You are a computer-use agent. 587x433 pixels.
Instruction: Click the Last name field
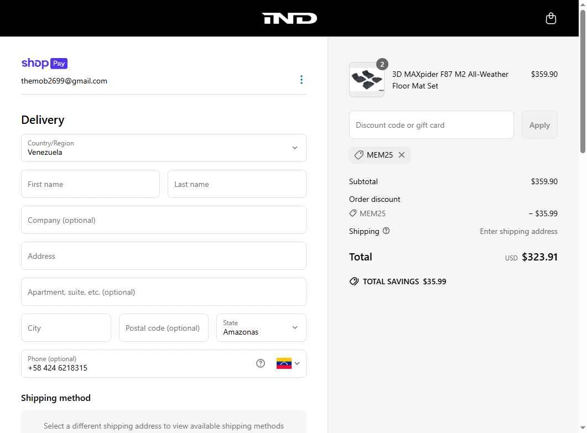(x=237, y=184)
